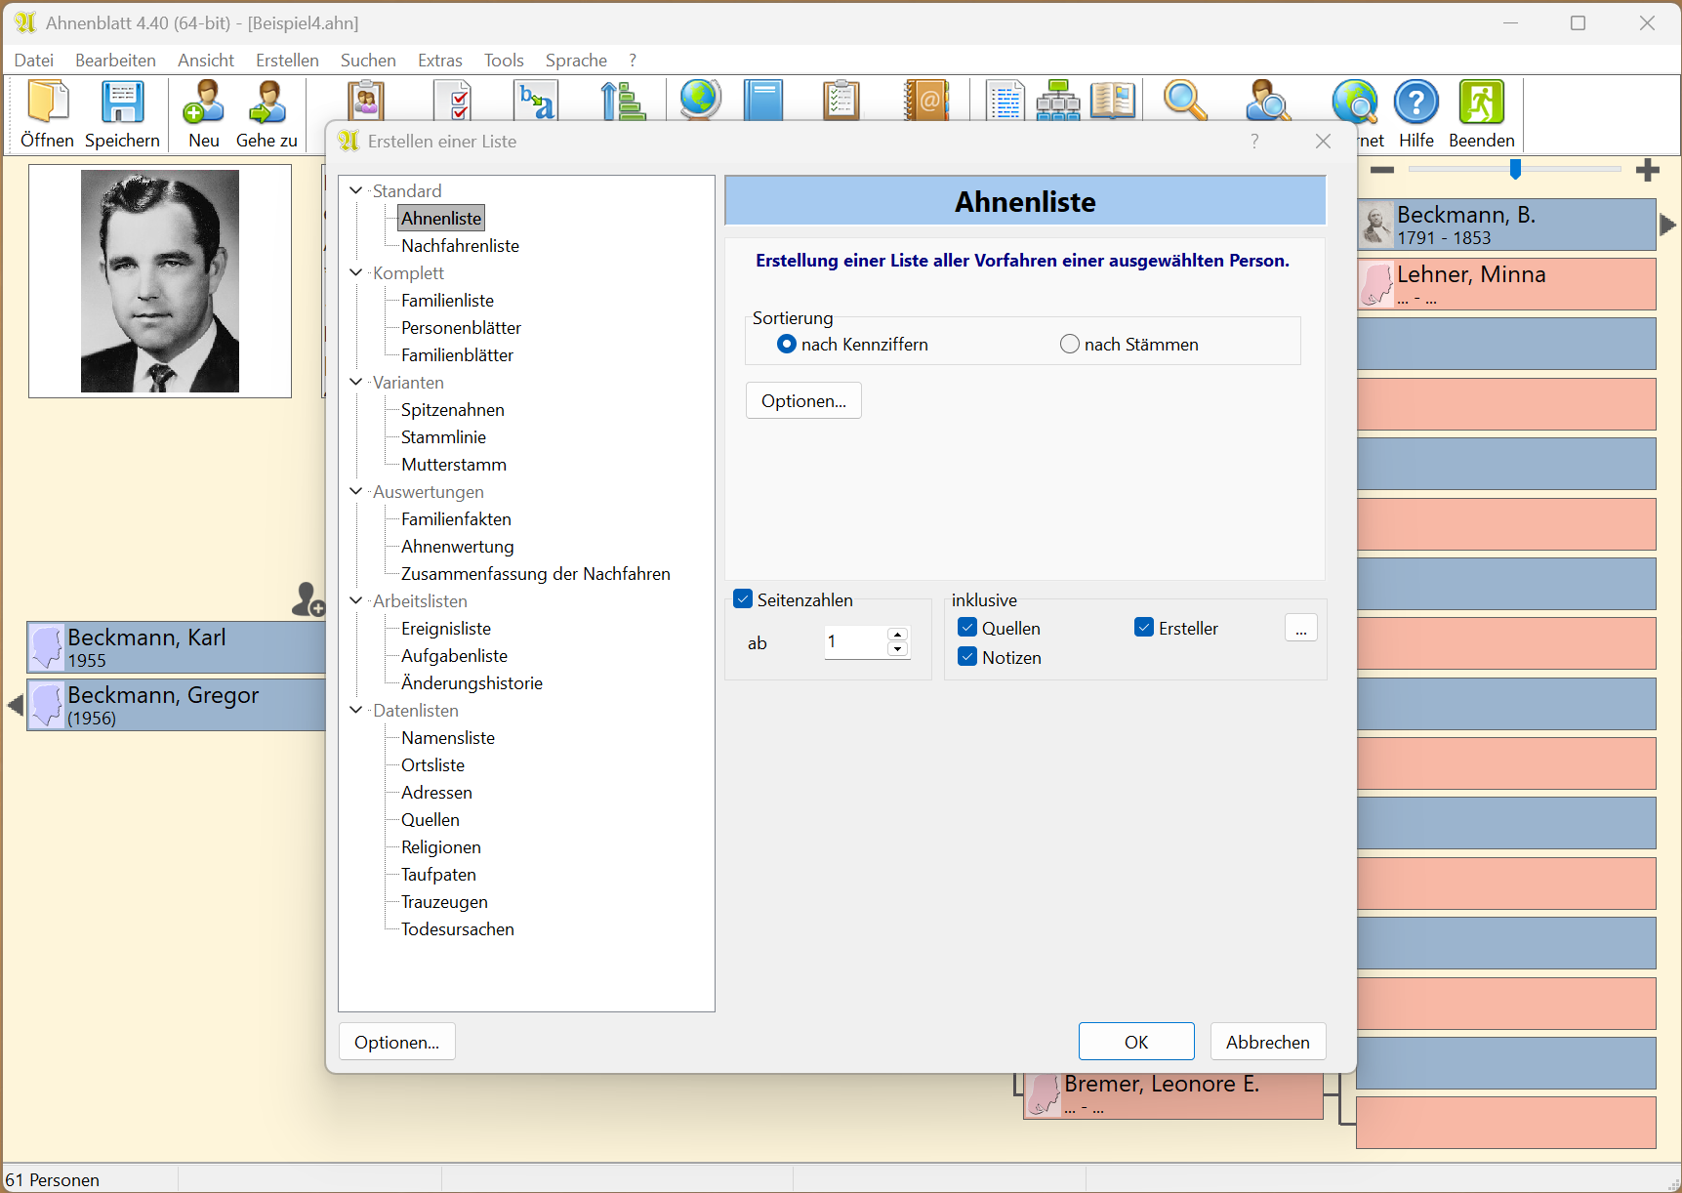The width and height of the screenshot is (1682, 1193).
Task: Open Hilfe with the question mark icon
Action: 1415,103
